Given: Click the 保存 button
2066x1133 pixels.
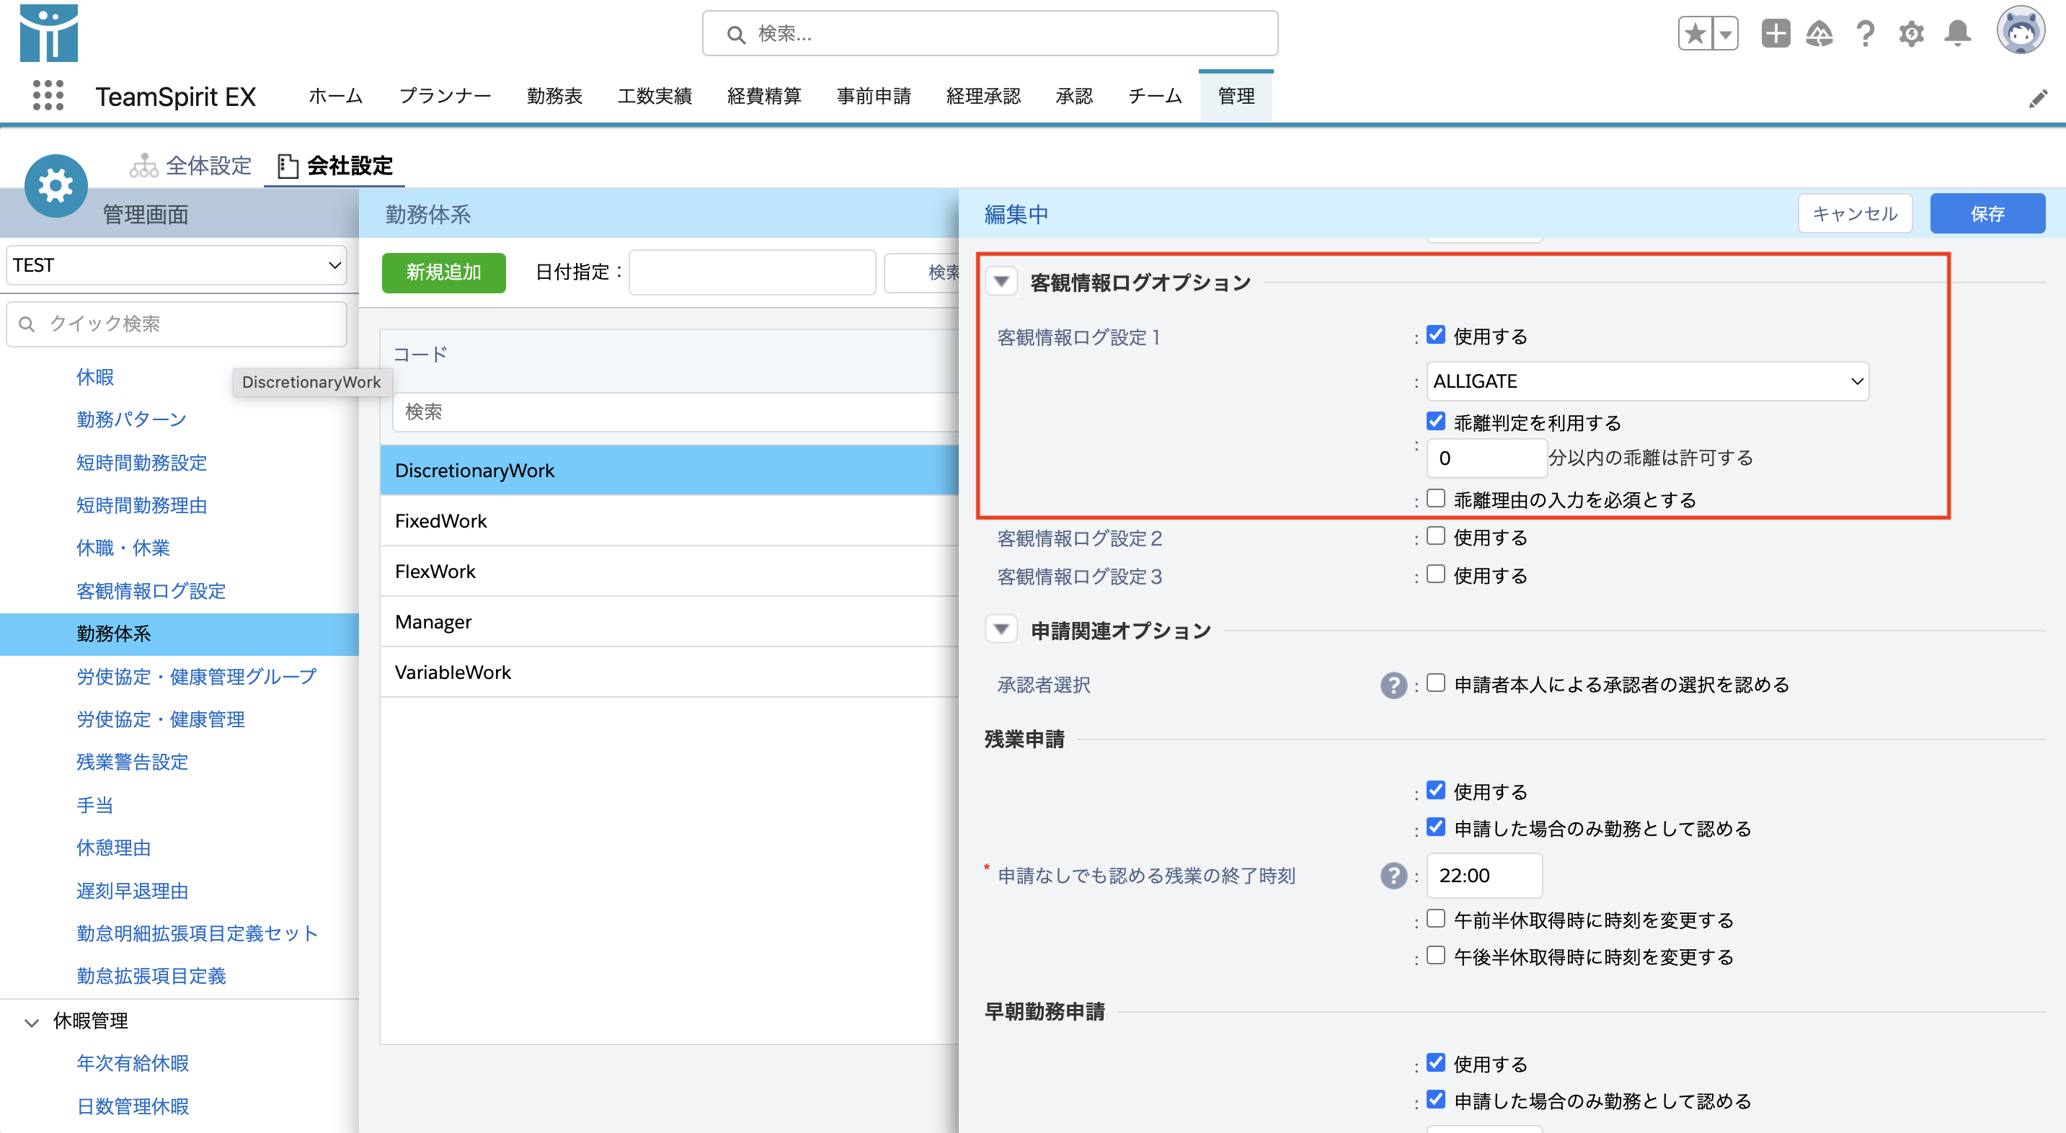Looking at the screenshot, I should [1987, 213].
